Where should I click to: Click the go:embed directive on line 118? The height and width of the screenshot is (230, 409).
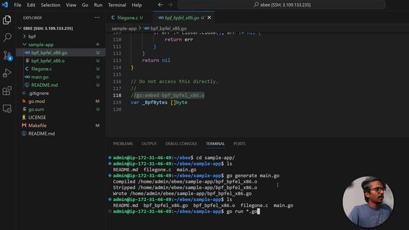(x=167, y=95)
